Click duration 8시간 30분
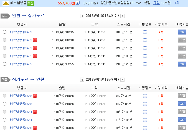Image resolution: width=188 pixels, height=132 pixels. click(124, 96)
